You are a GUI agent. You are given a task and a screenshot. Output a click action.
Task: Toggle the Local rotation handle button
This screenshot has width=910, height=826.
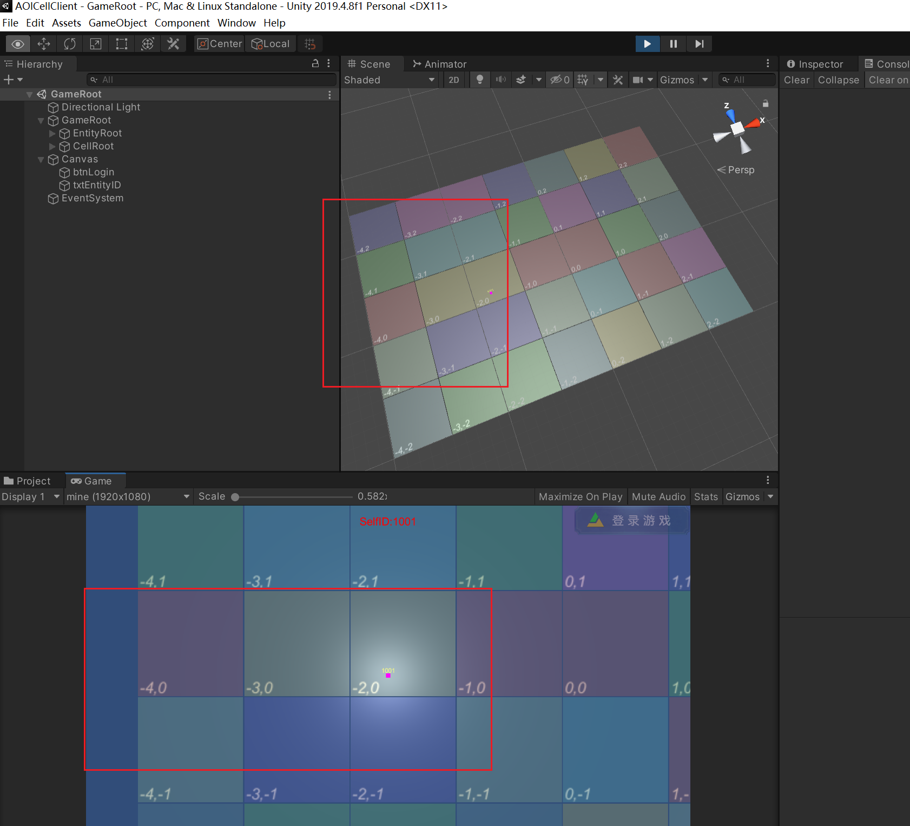[271, 44]
